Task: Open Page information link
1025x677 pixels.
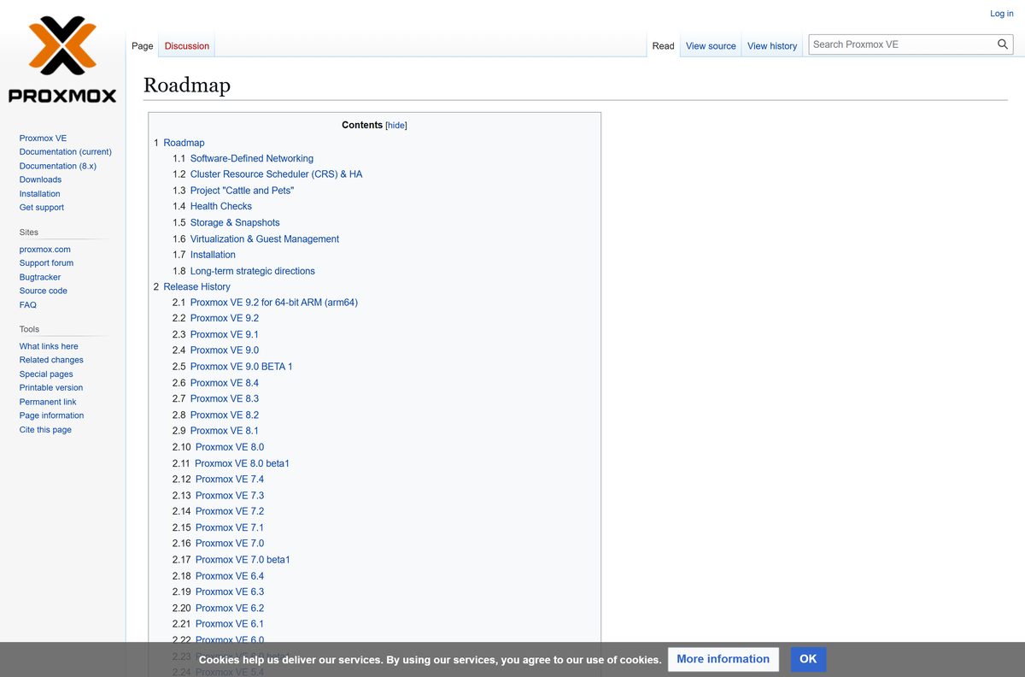Action: [x=52, y=415]
